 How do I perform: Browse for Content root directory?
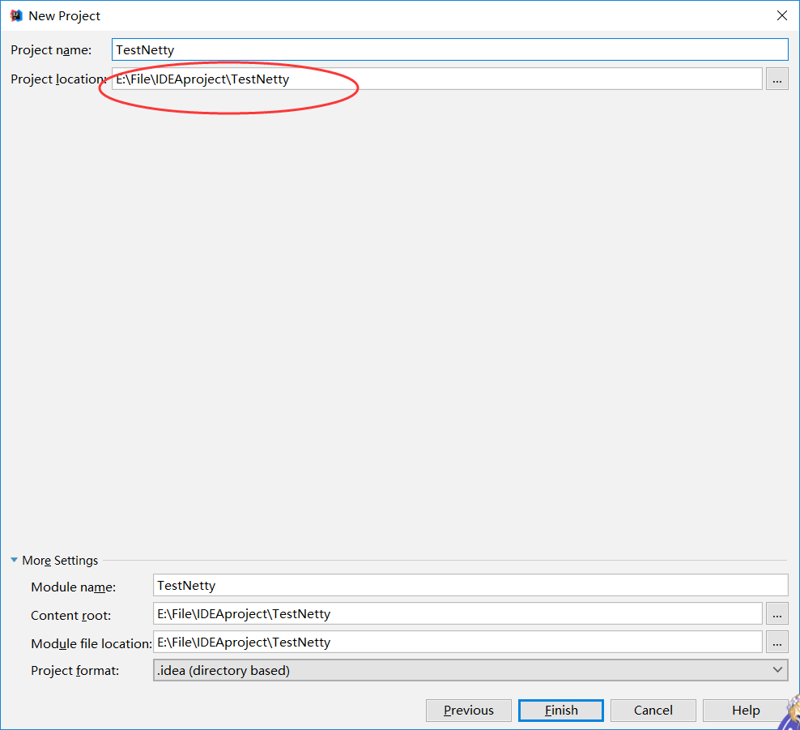coord(777,613)
